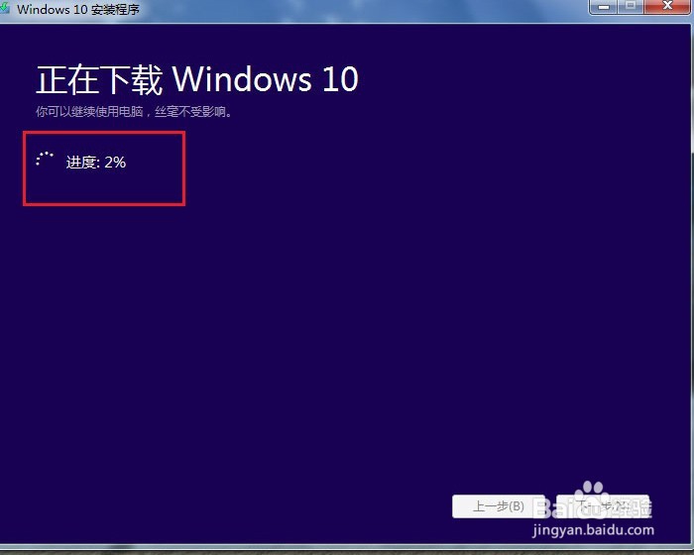
Task: Click the 进度: 2% progress text
Action: pyautogui.click(x=96, y=163)
